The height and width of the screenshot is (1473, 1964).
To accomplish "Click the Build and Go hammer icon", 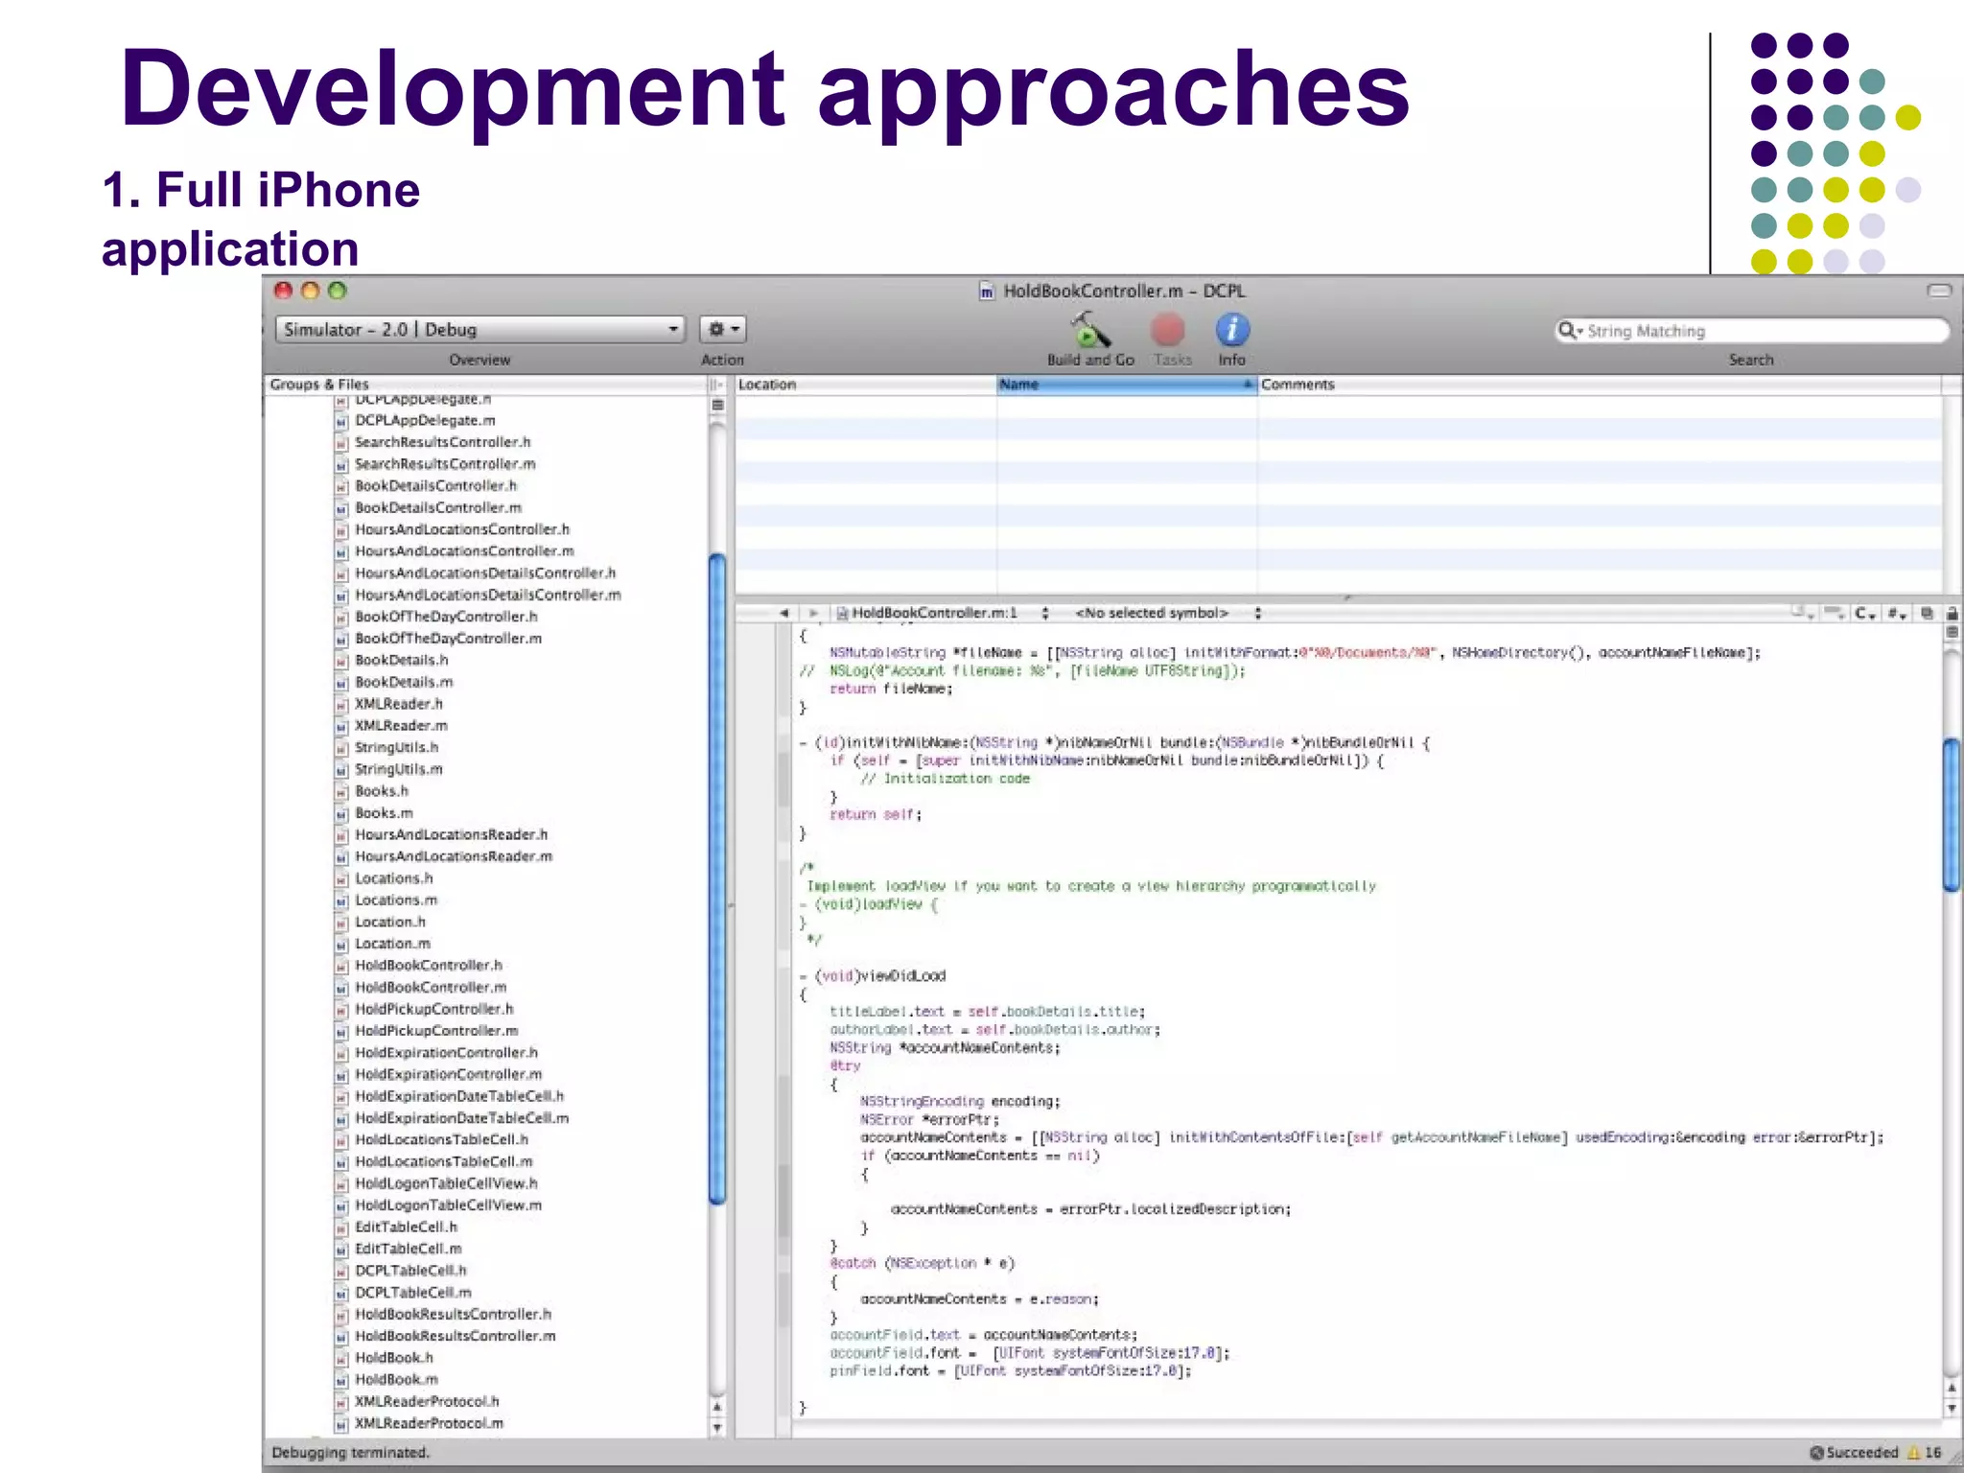I will point(1089,331).
